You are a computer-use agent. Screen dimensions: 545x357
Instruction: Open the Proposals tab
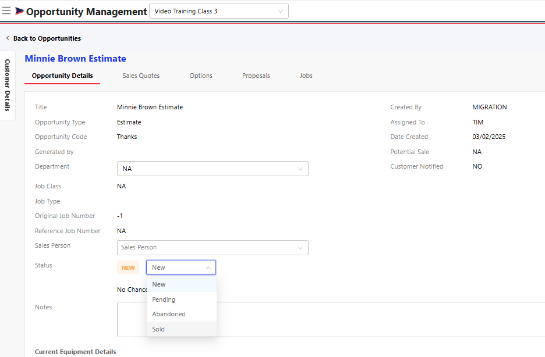[x=256, y=76]
